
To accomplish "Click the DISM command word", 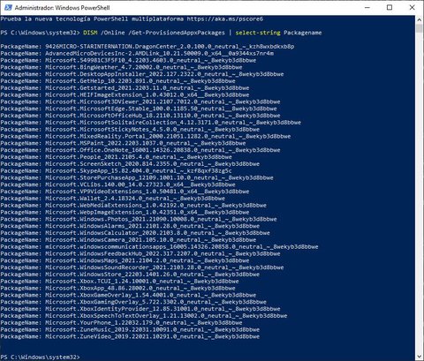I will [x=90, y=33].
